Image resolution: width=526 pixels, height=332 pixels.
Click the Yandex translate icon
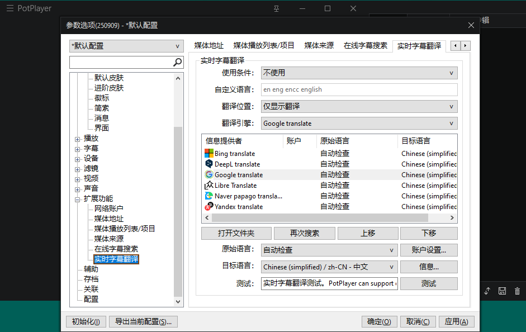[209, 206]
